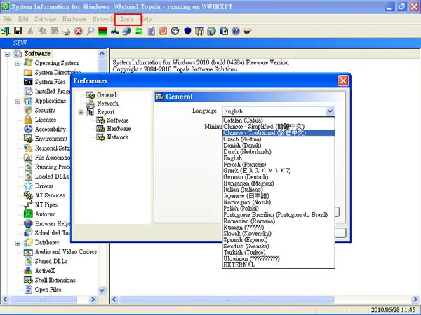Click the Save floppy disk icon
The image size is (421, 315).
[18, 31]
